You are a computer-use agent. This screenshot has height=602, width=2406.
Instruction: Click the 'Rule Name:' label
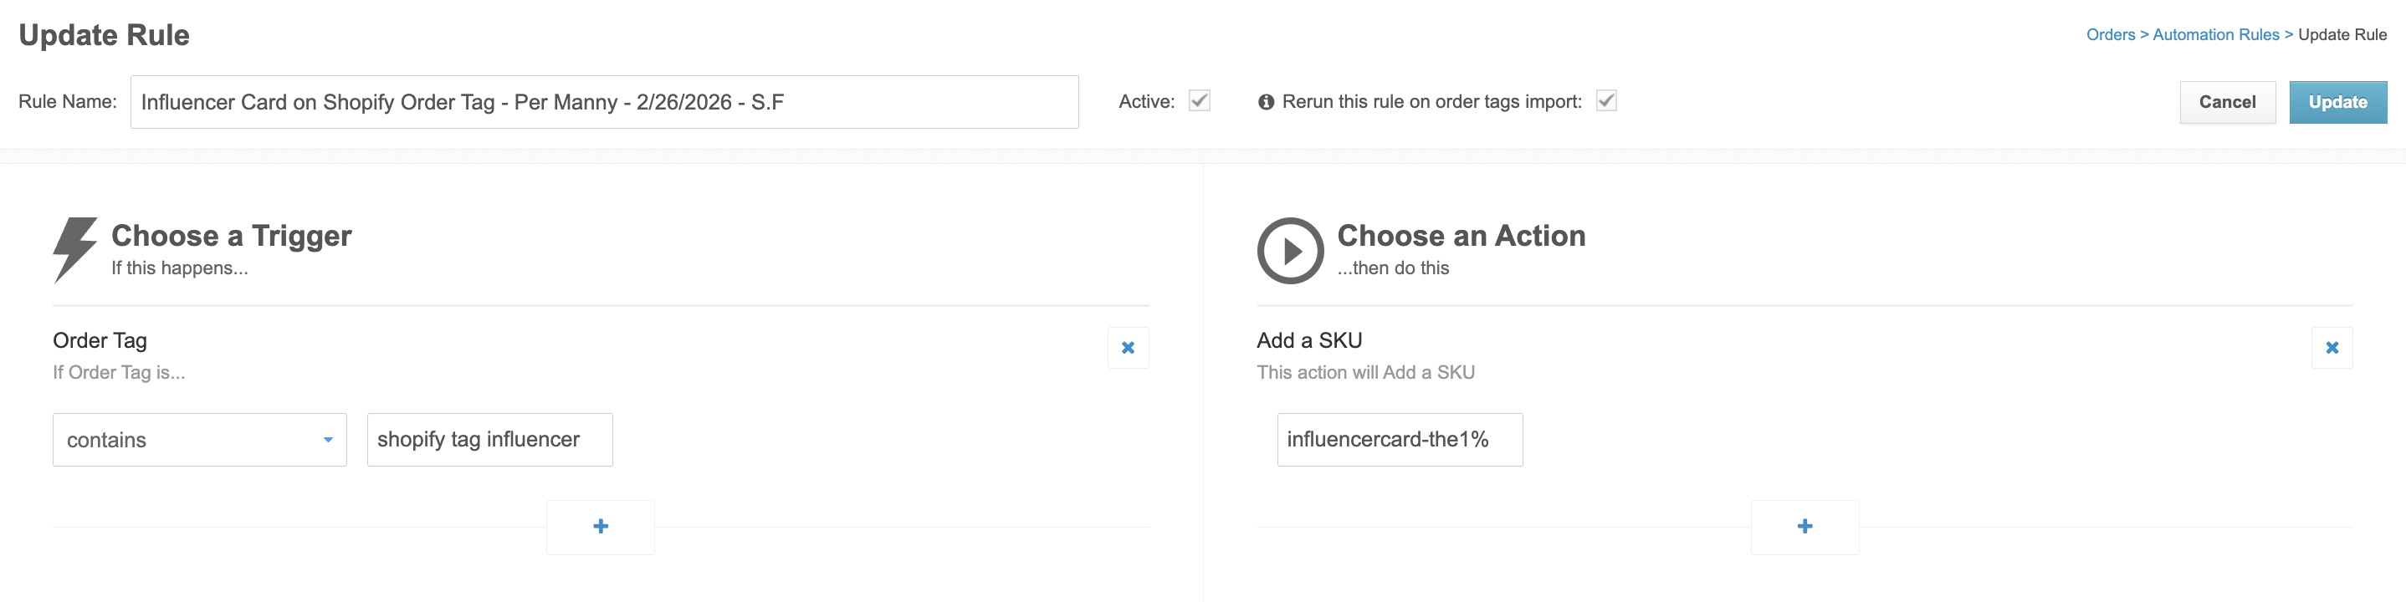[x=67, y=102]
